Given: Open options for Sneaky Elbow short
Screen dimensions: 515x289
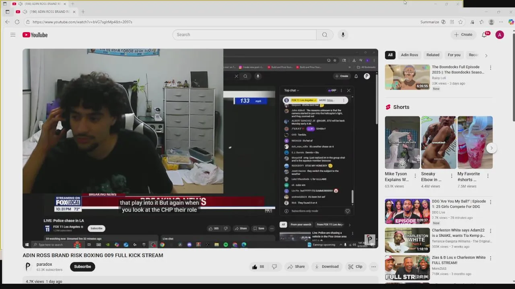Looking at the screenshot, I should [x=451, y=176].
